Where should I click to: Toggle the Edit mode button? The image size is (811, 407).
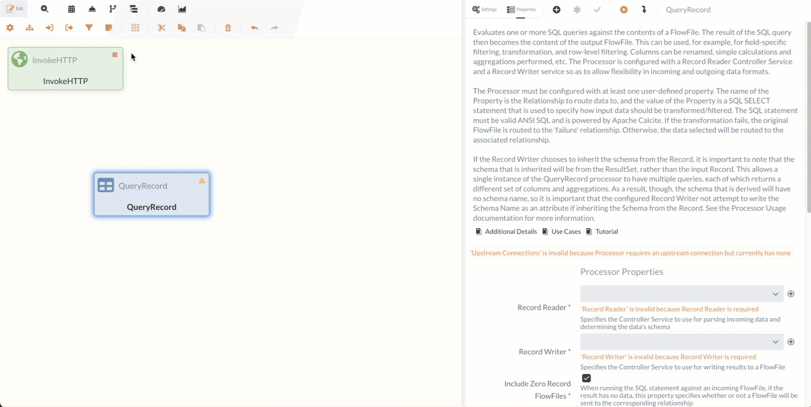click(x=15, y=9)
